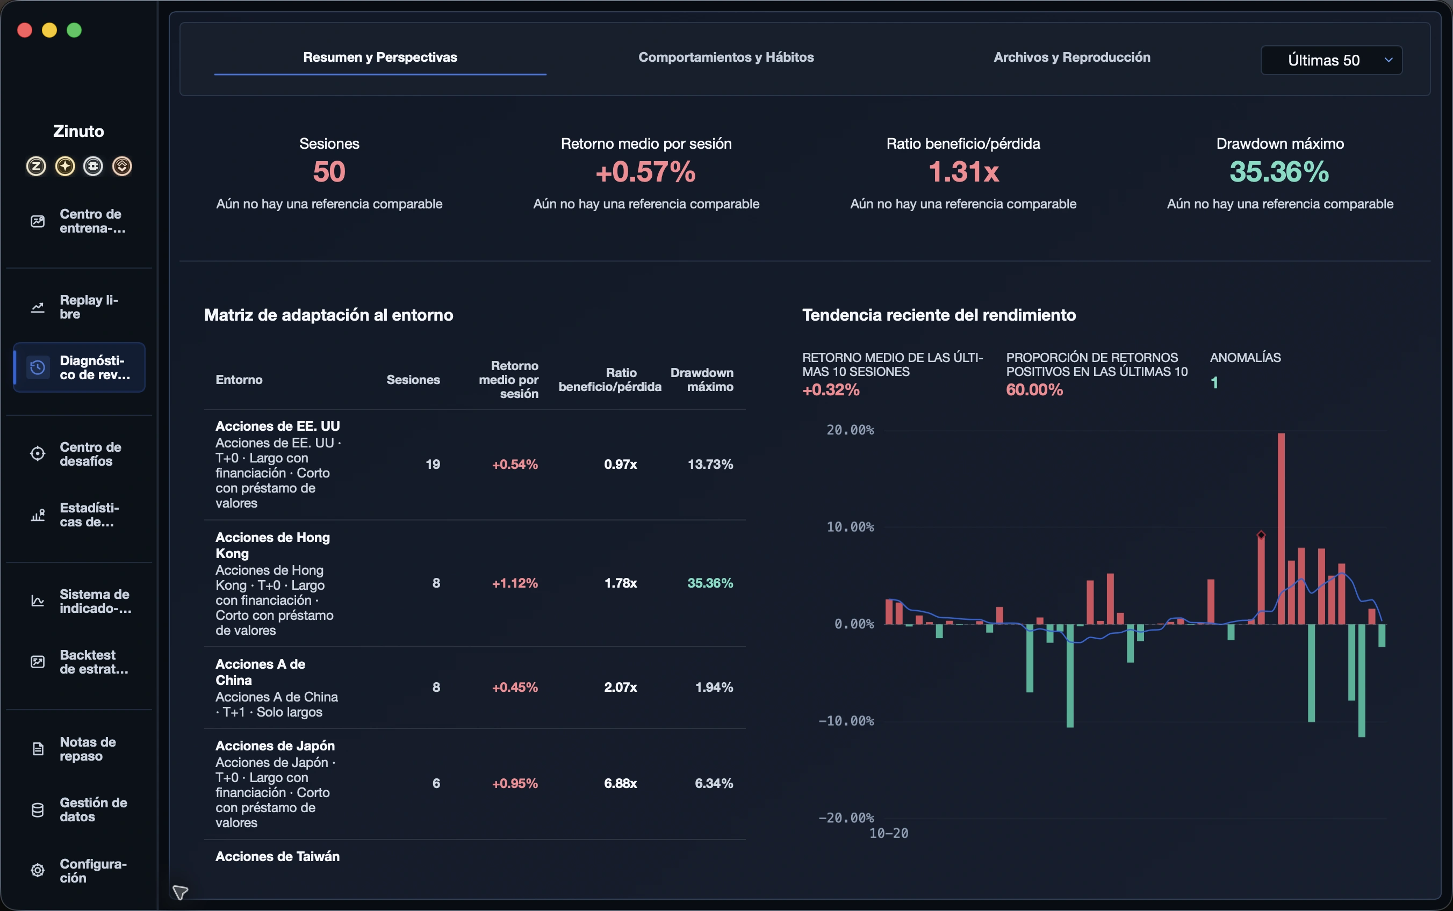The height and width of the screenshot is (911, 1453).
Task: Select the Acciones de Hong Kong row title
Action: [x=273, y=545]
